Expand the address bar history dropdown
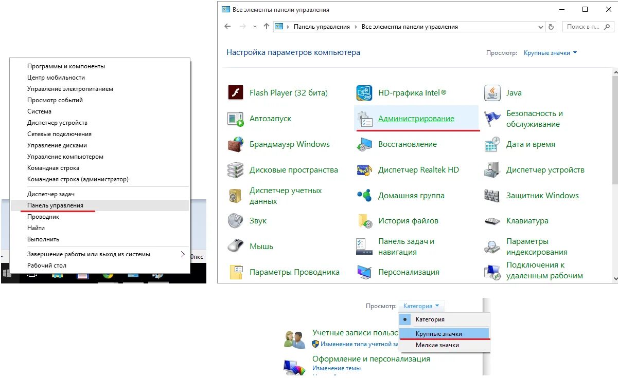The width and height of the screenshot is (618, 380). click(540, 27)
